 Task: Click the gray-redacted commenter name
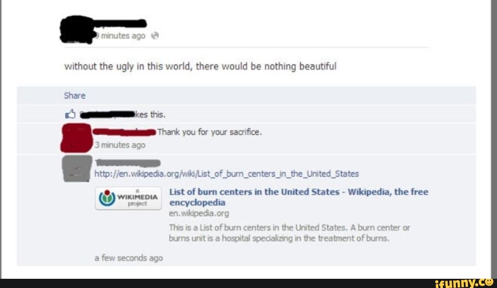[x=128, y=163]
